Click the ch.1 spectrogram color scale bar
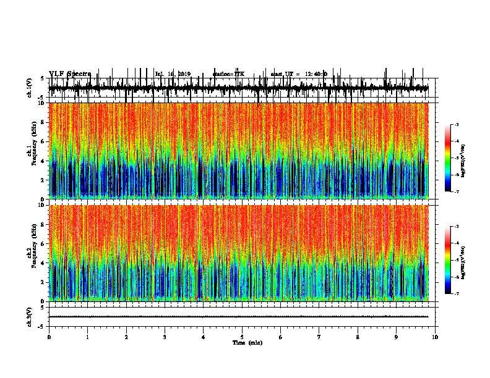The width and height of the screenshot is (490, 378). pos(447,158)
